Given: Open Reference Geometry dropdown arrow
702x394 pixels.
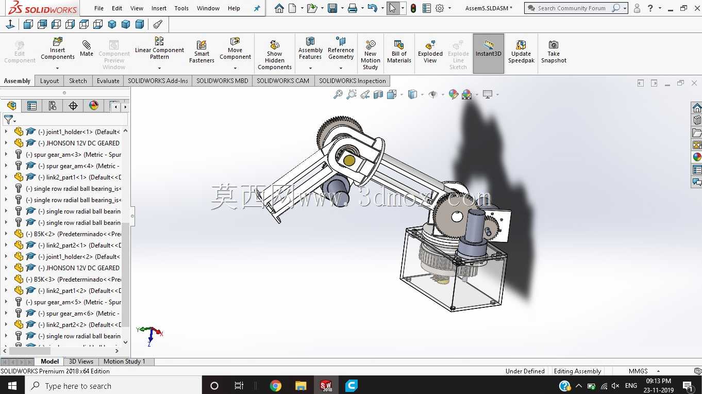Looking at the screenshot, I should 341,68.
